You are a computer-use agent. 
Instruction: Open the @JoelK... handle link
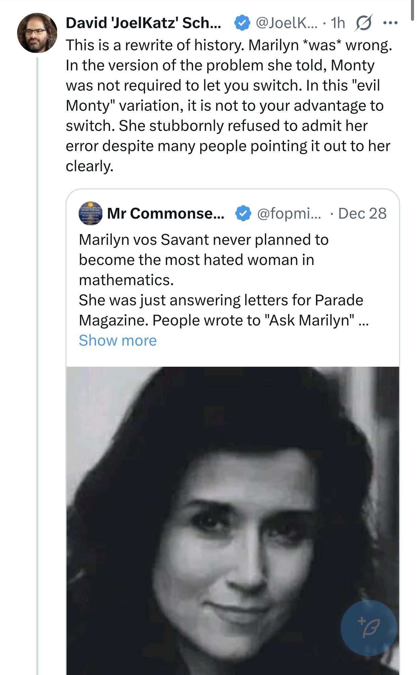pos(286,23)
